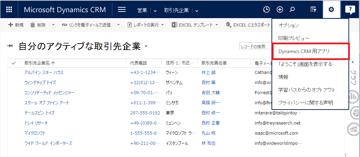Click the settings gear icon
This screenshot has width=360, height=157.
coord(331,10)
